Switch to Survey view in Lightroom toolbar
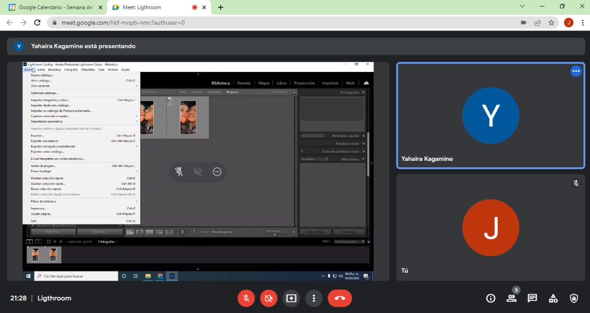Screen dimensions: 590x313 (159, 232)
